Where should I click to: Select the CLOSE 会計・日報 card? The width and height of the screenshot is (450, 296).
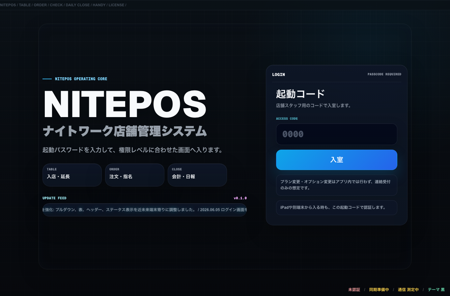[x=197, y=175]
